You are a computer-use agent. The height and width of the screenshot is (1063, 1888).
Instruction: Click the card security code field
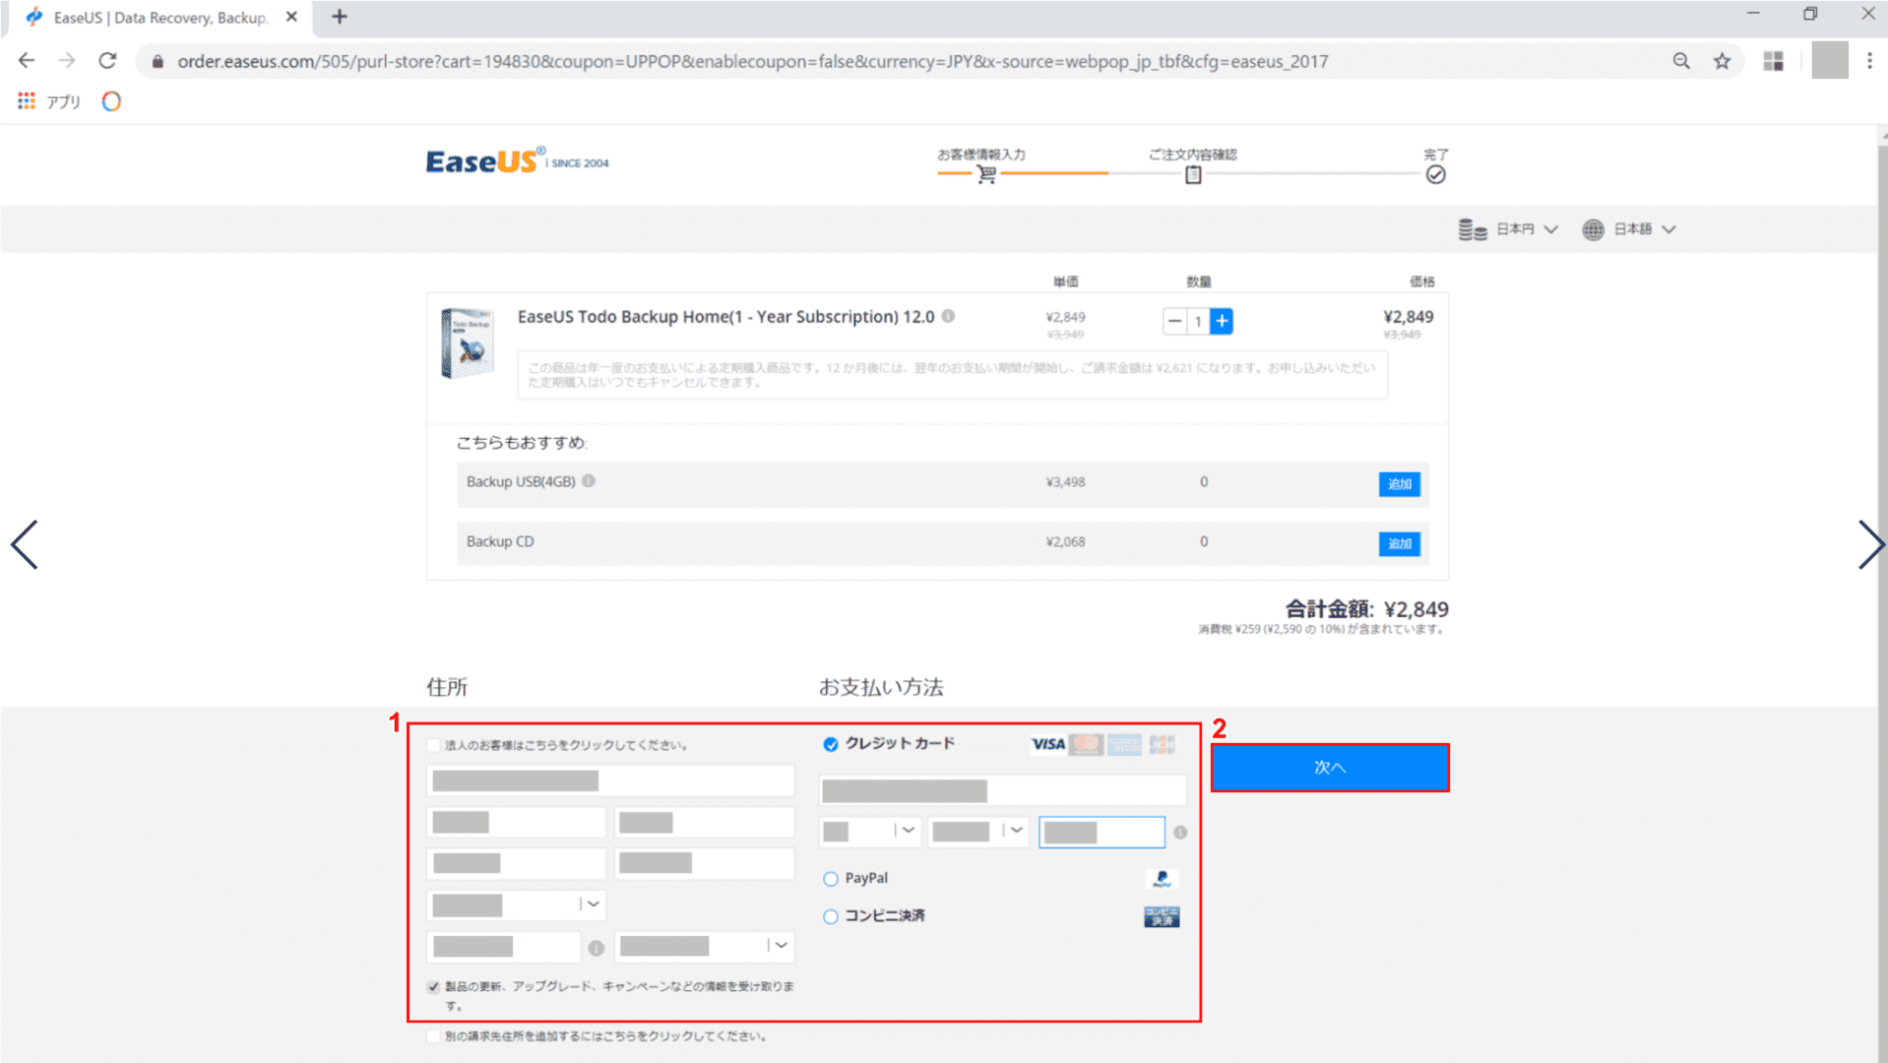pos(1101,832)
